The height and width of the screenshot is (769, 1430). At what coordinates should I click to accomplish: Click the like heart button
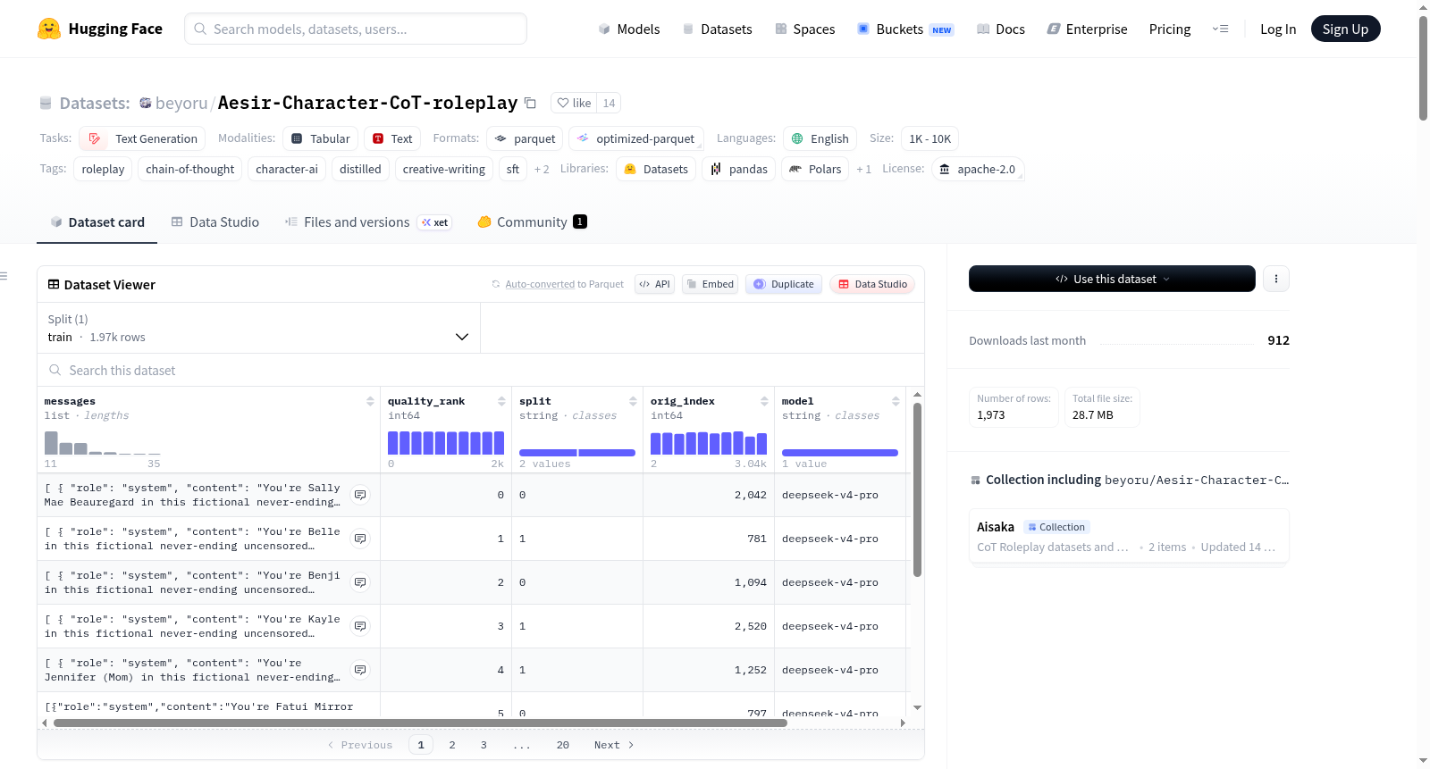pyautogui.click(x=574, y=103)
